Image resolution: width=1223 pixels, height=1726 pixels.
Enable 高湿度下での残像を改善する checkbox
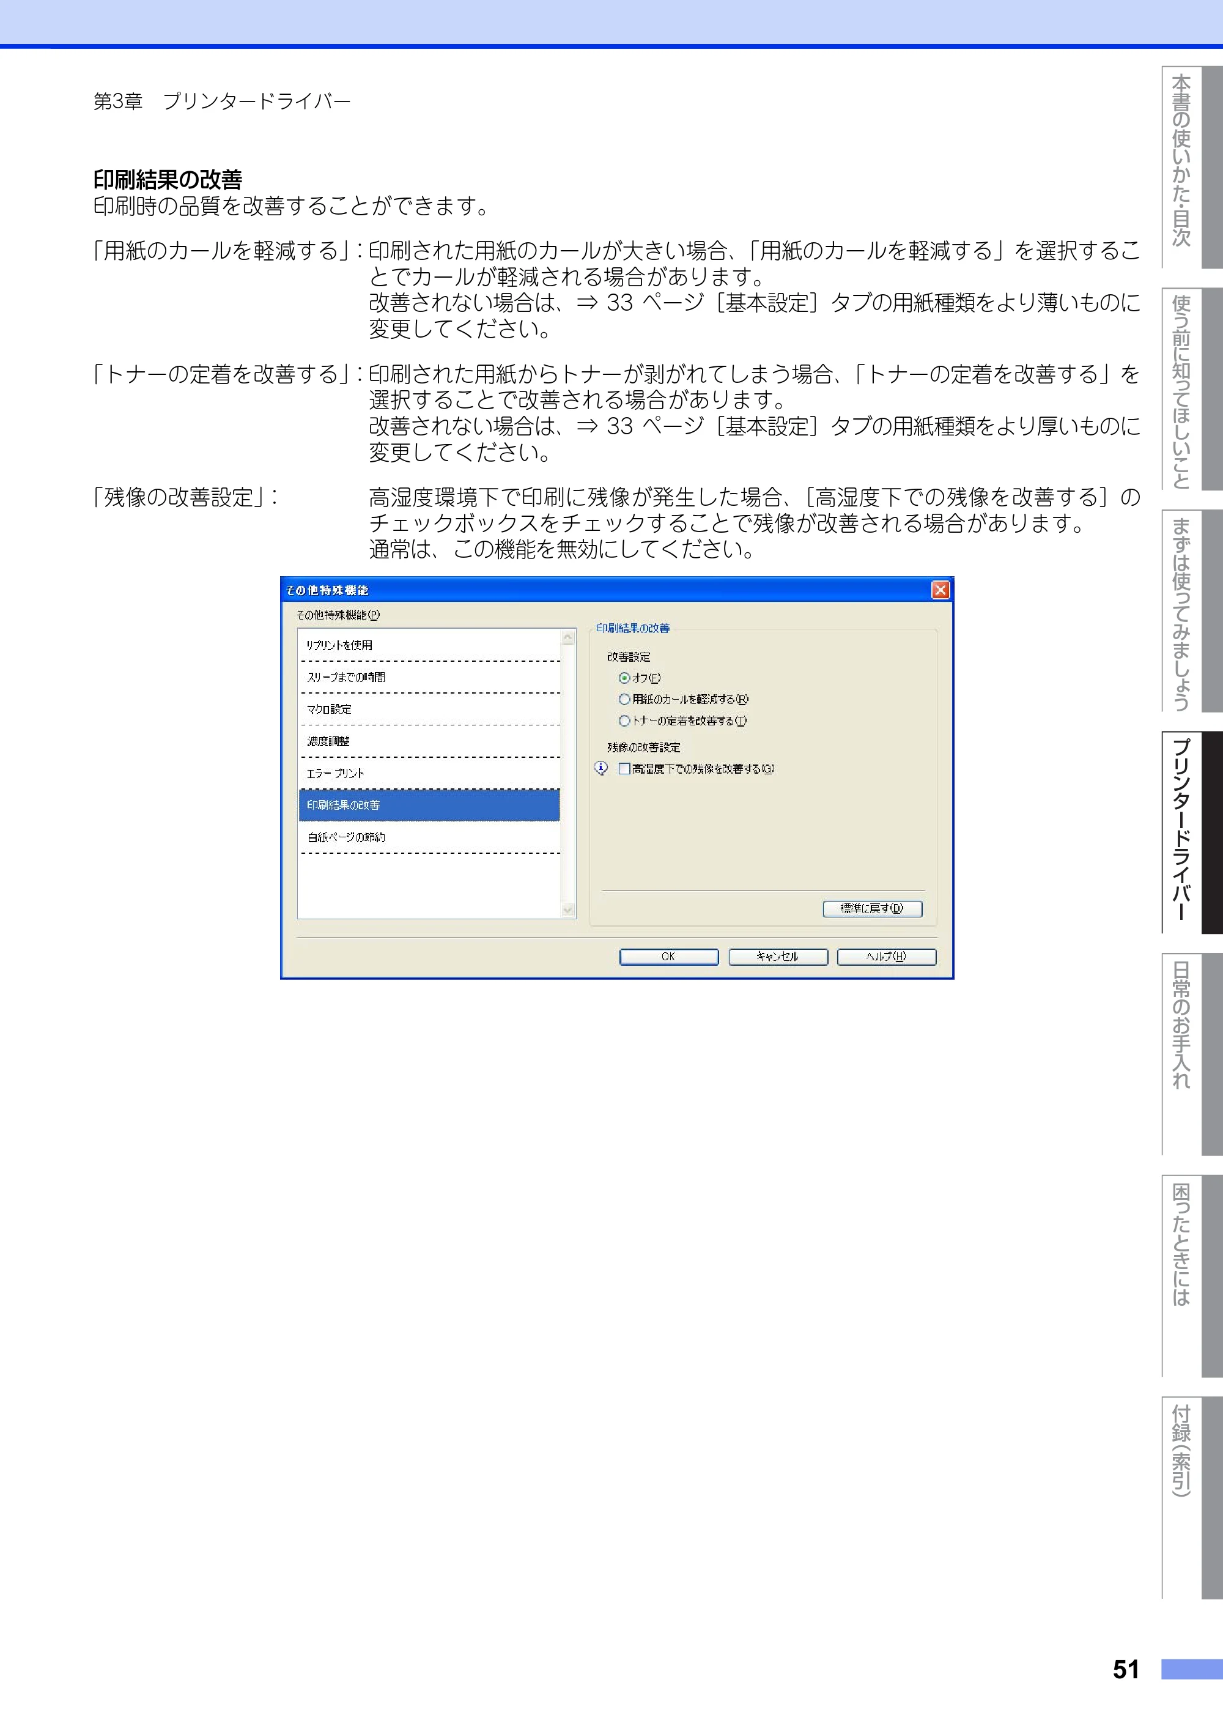pyautogui.click(x=624, y=769)
